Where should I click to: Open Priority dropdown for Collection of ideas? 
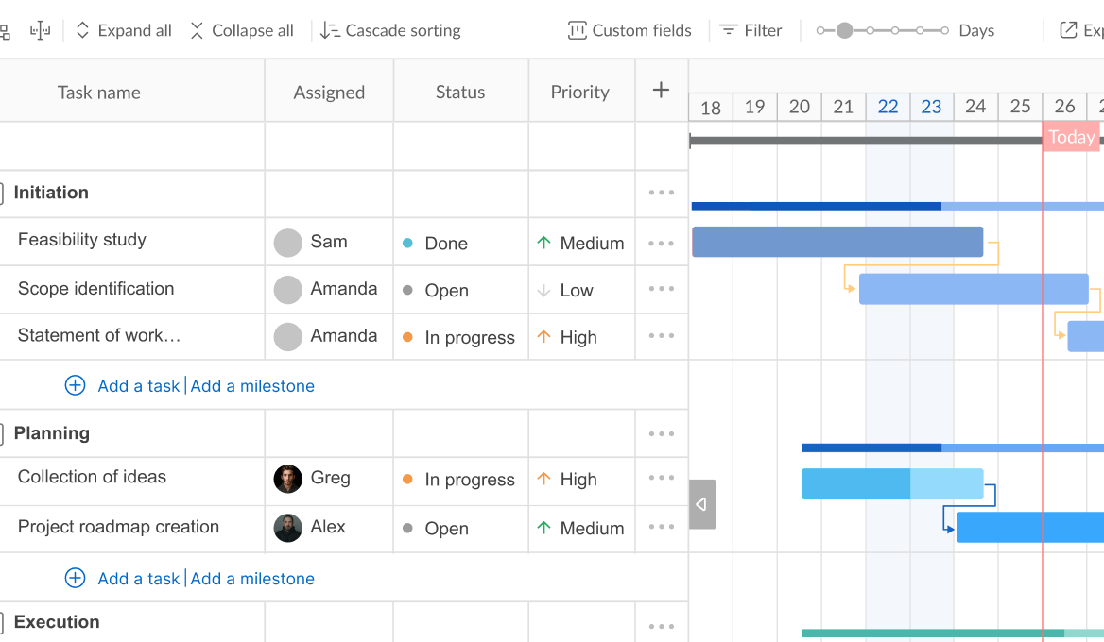581,480
